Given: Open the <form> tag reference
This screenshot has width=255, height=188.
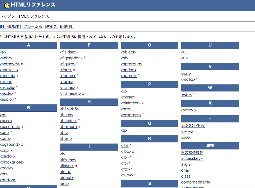Looking at the screenshot, I should tap(67, 82).
